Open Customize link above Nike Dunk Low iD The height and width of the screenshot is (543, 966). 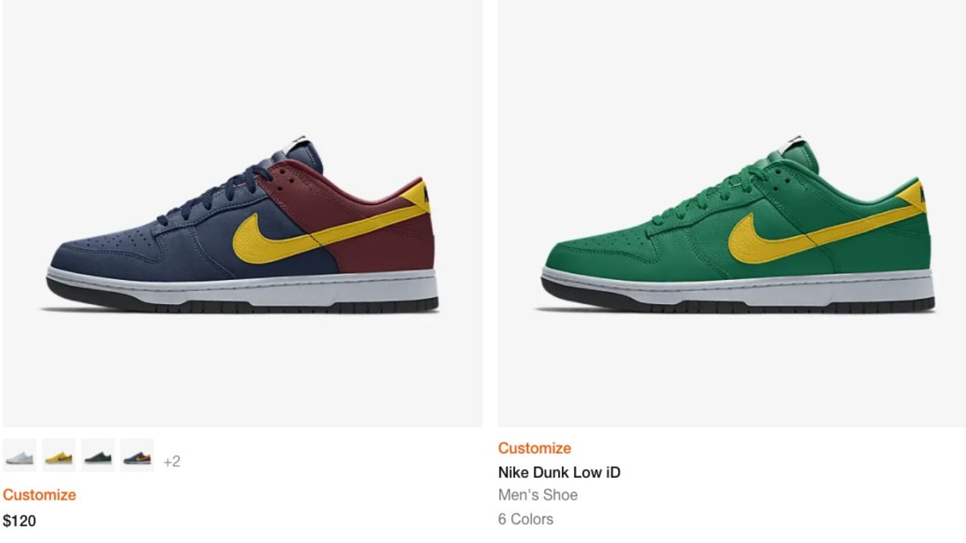point(535,448)
